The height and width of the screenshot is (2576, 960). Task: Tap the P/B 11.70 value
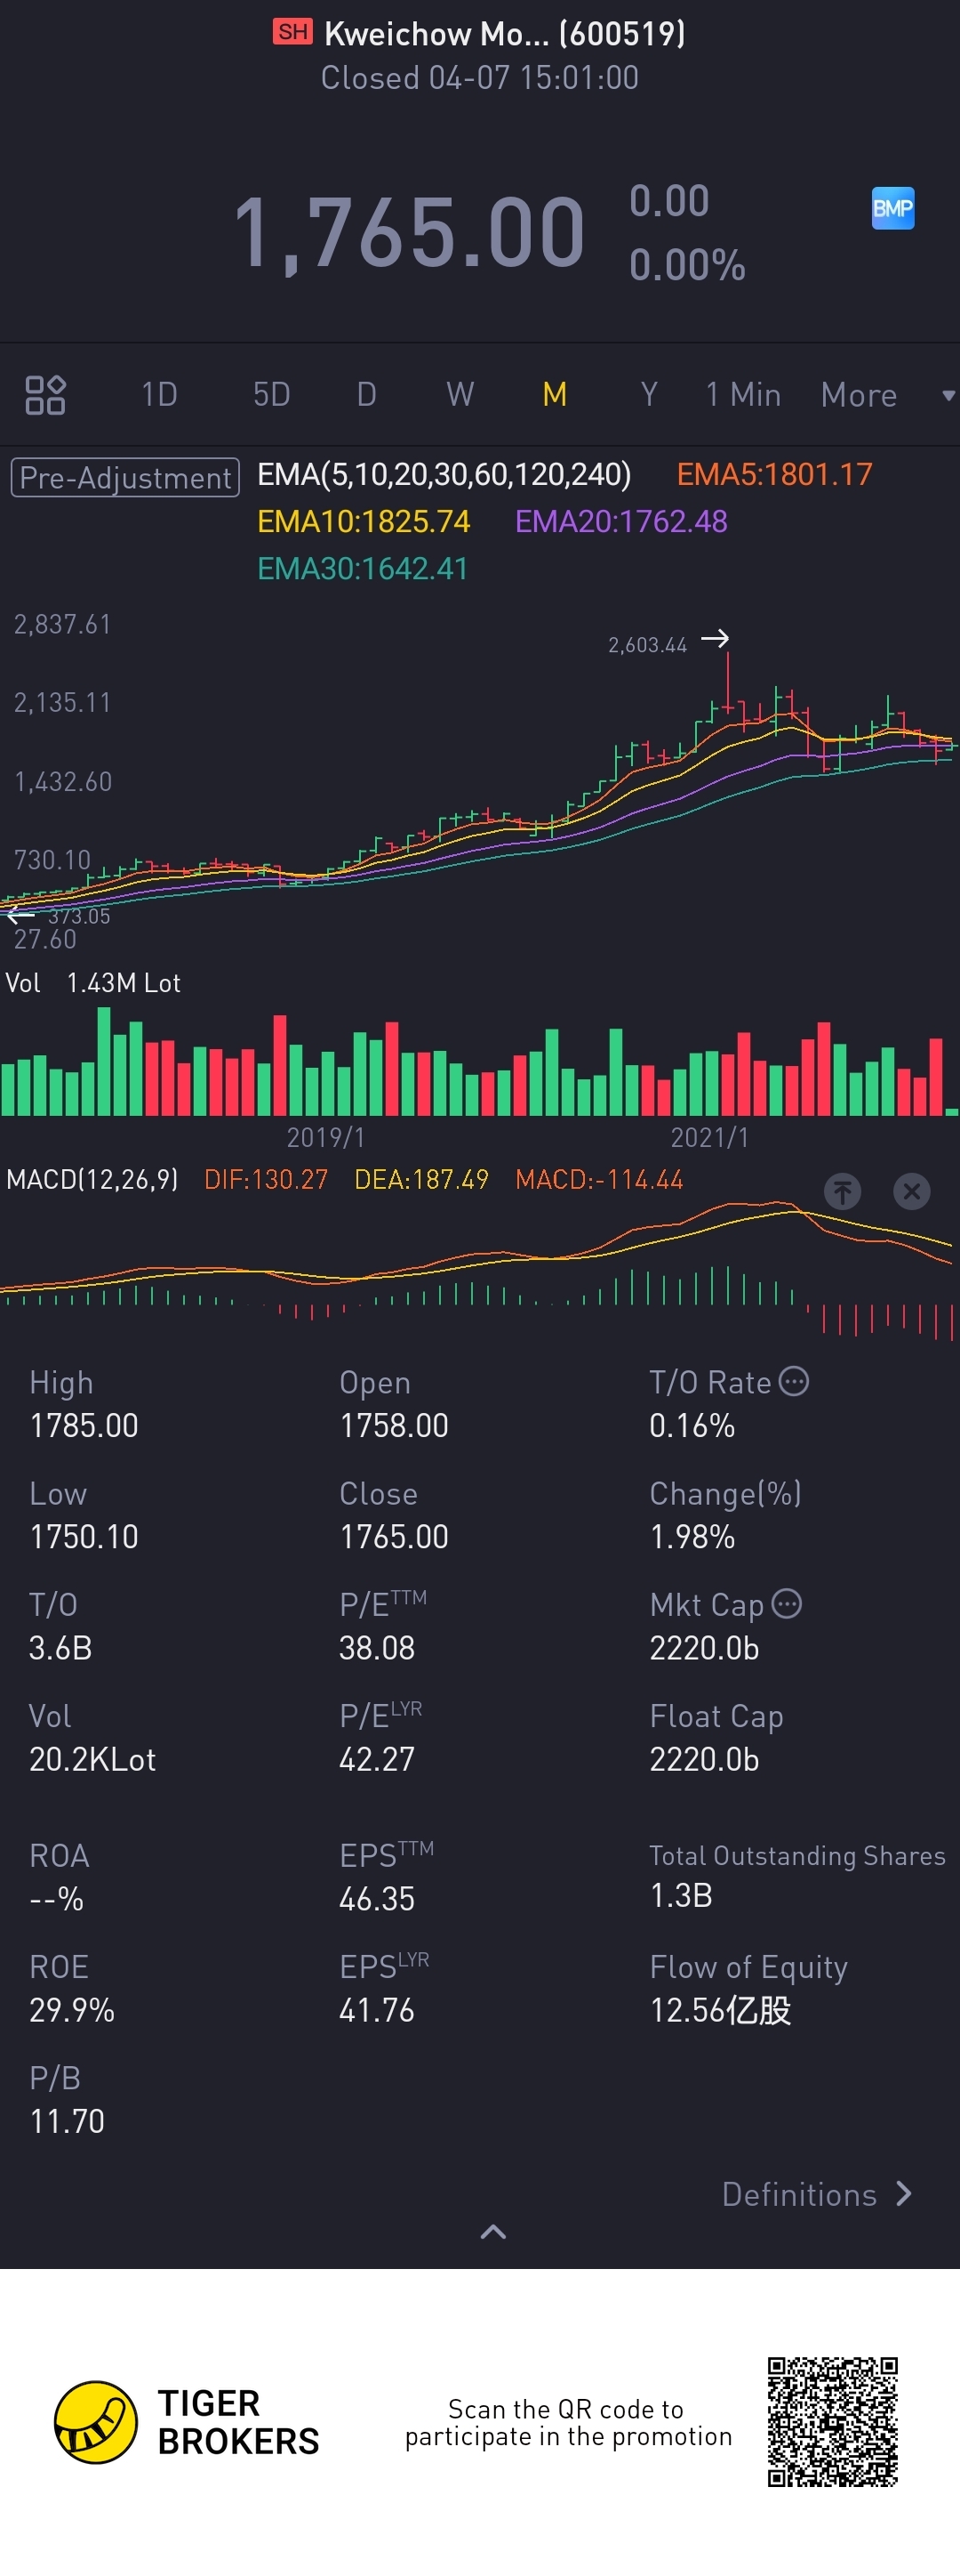pos(67,2120)
